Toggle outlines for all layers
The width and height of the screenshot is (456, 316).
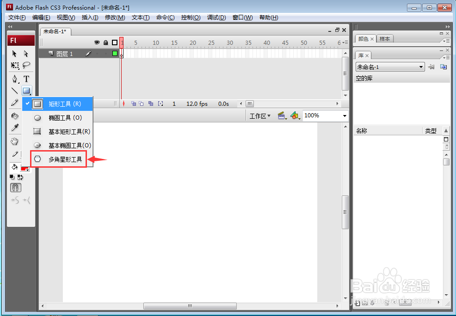coord(115,43)
